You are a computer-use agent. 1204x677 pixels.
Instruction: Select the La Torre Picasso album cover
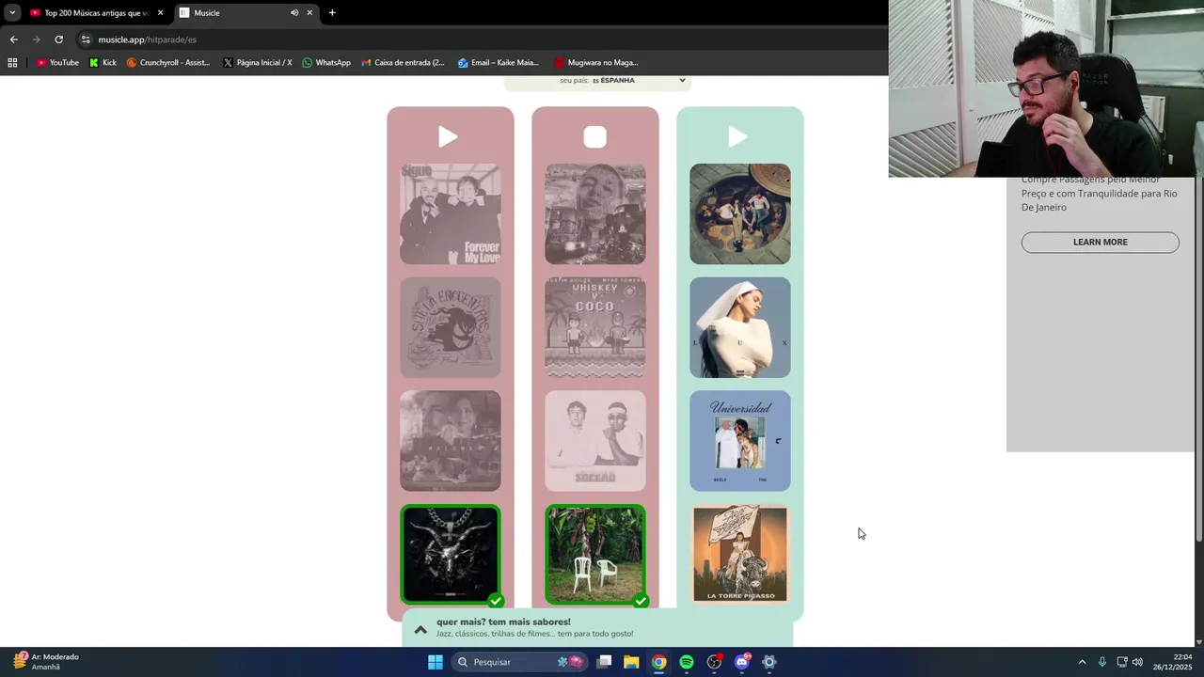740,554
